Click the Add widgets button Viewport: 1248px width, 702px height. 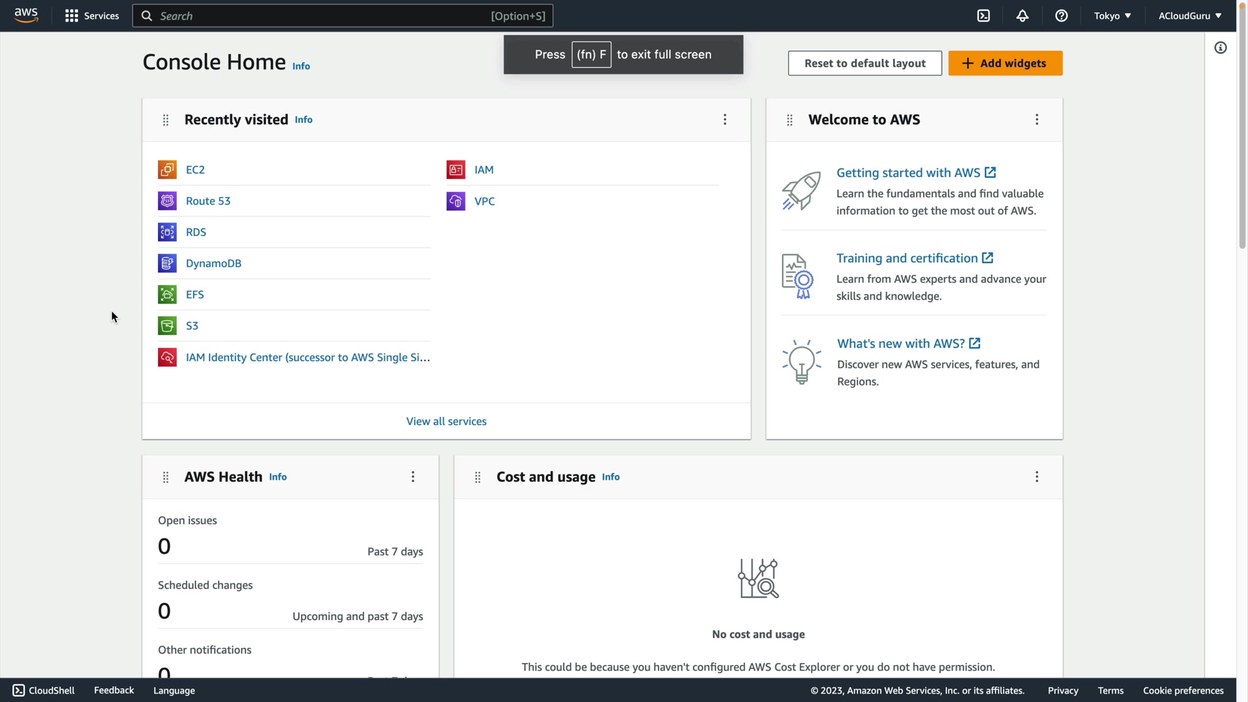pos(1005,63)
